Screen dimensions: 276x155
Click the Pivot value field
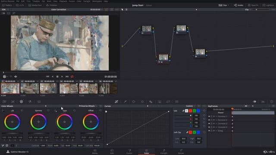56,146
